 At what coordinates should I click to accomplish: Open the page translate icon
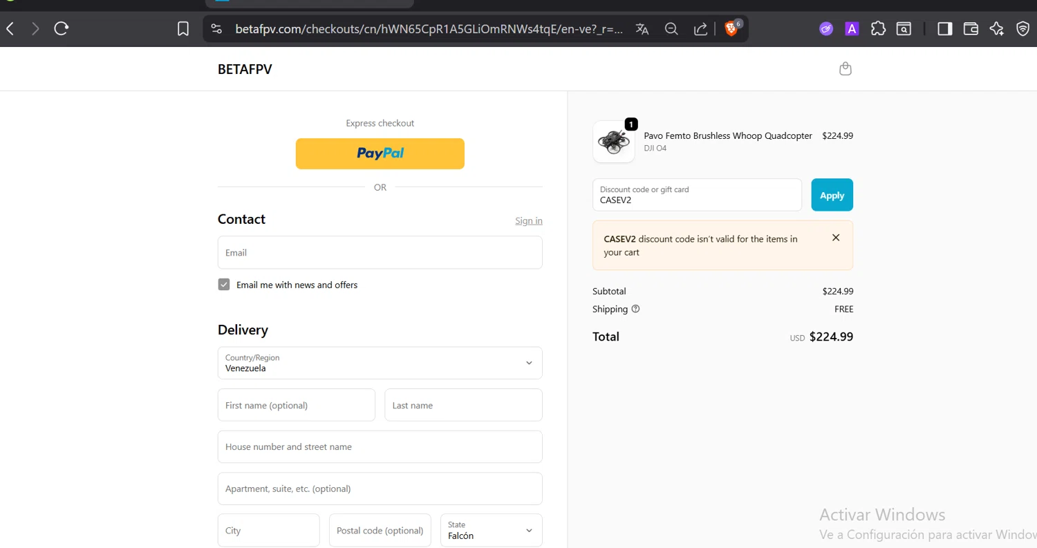[642, 28]
